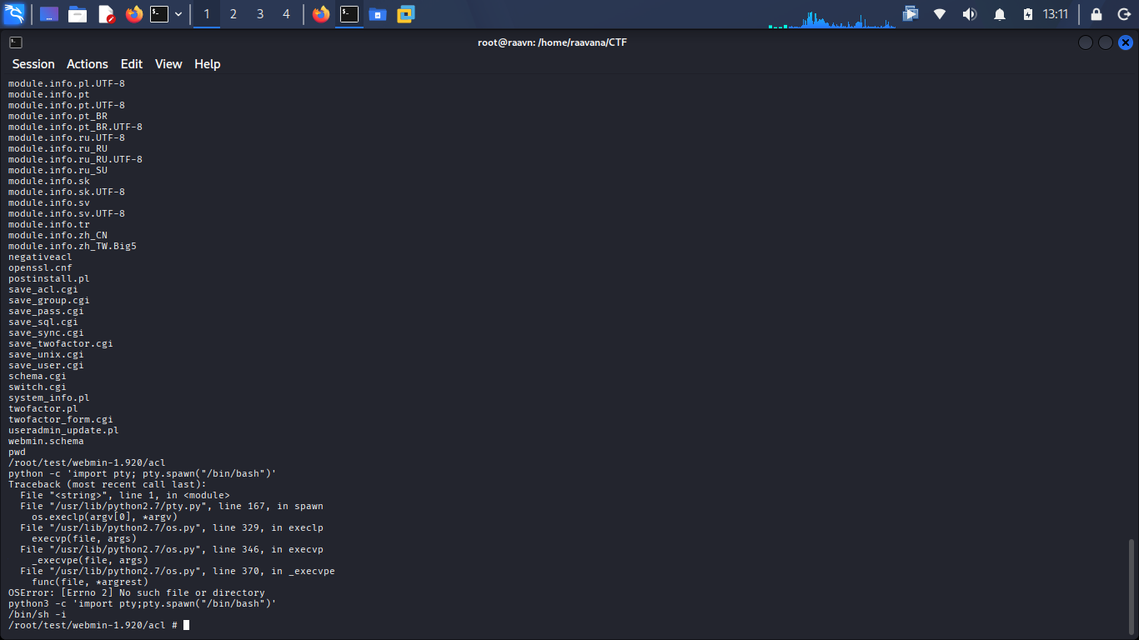The height and width of the screenshot is (640, 1139).
Task: Focus the VMware window in taskbar
Action: click(x=406, y=14)
